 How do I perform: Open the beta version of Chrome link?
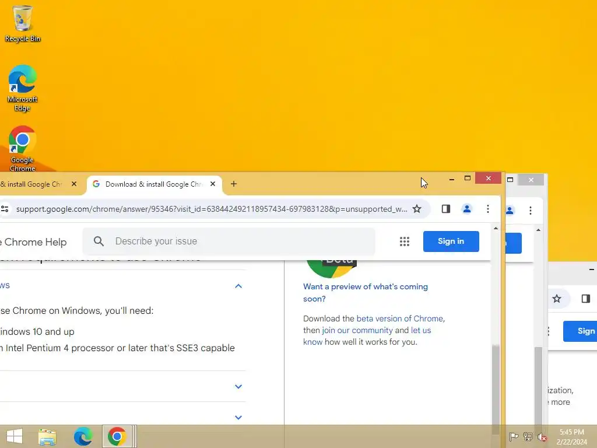tap(400, 318)
